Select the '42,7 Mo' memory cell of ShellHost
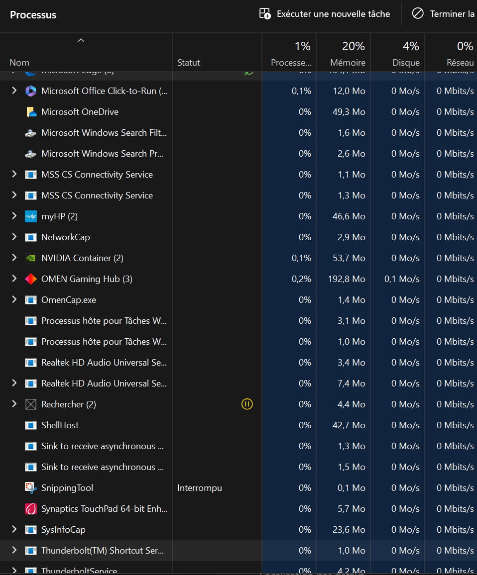Screen dimensions: 477x575 coord(349,425)
